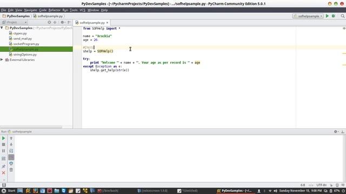Change file encoding UTF-8 in status bar
Viewport: 346px width, 194px height.
coord(322,185)
